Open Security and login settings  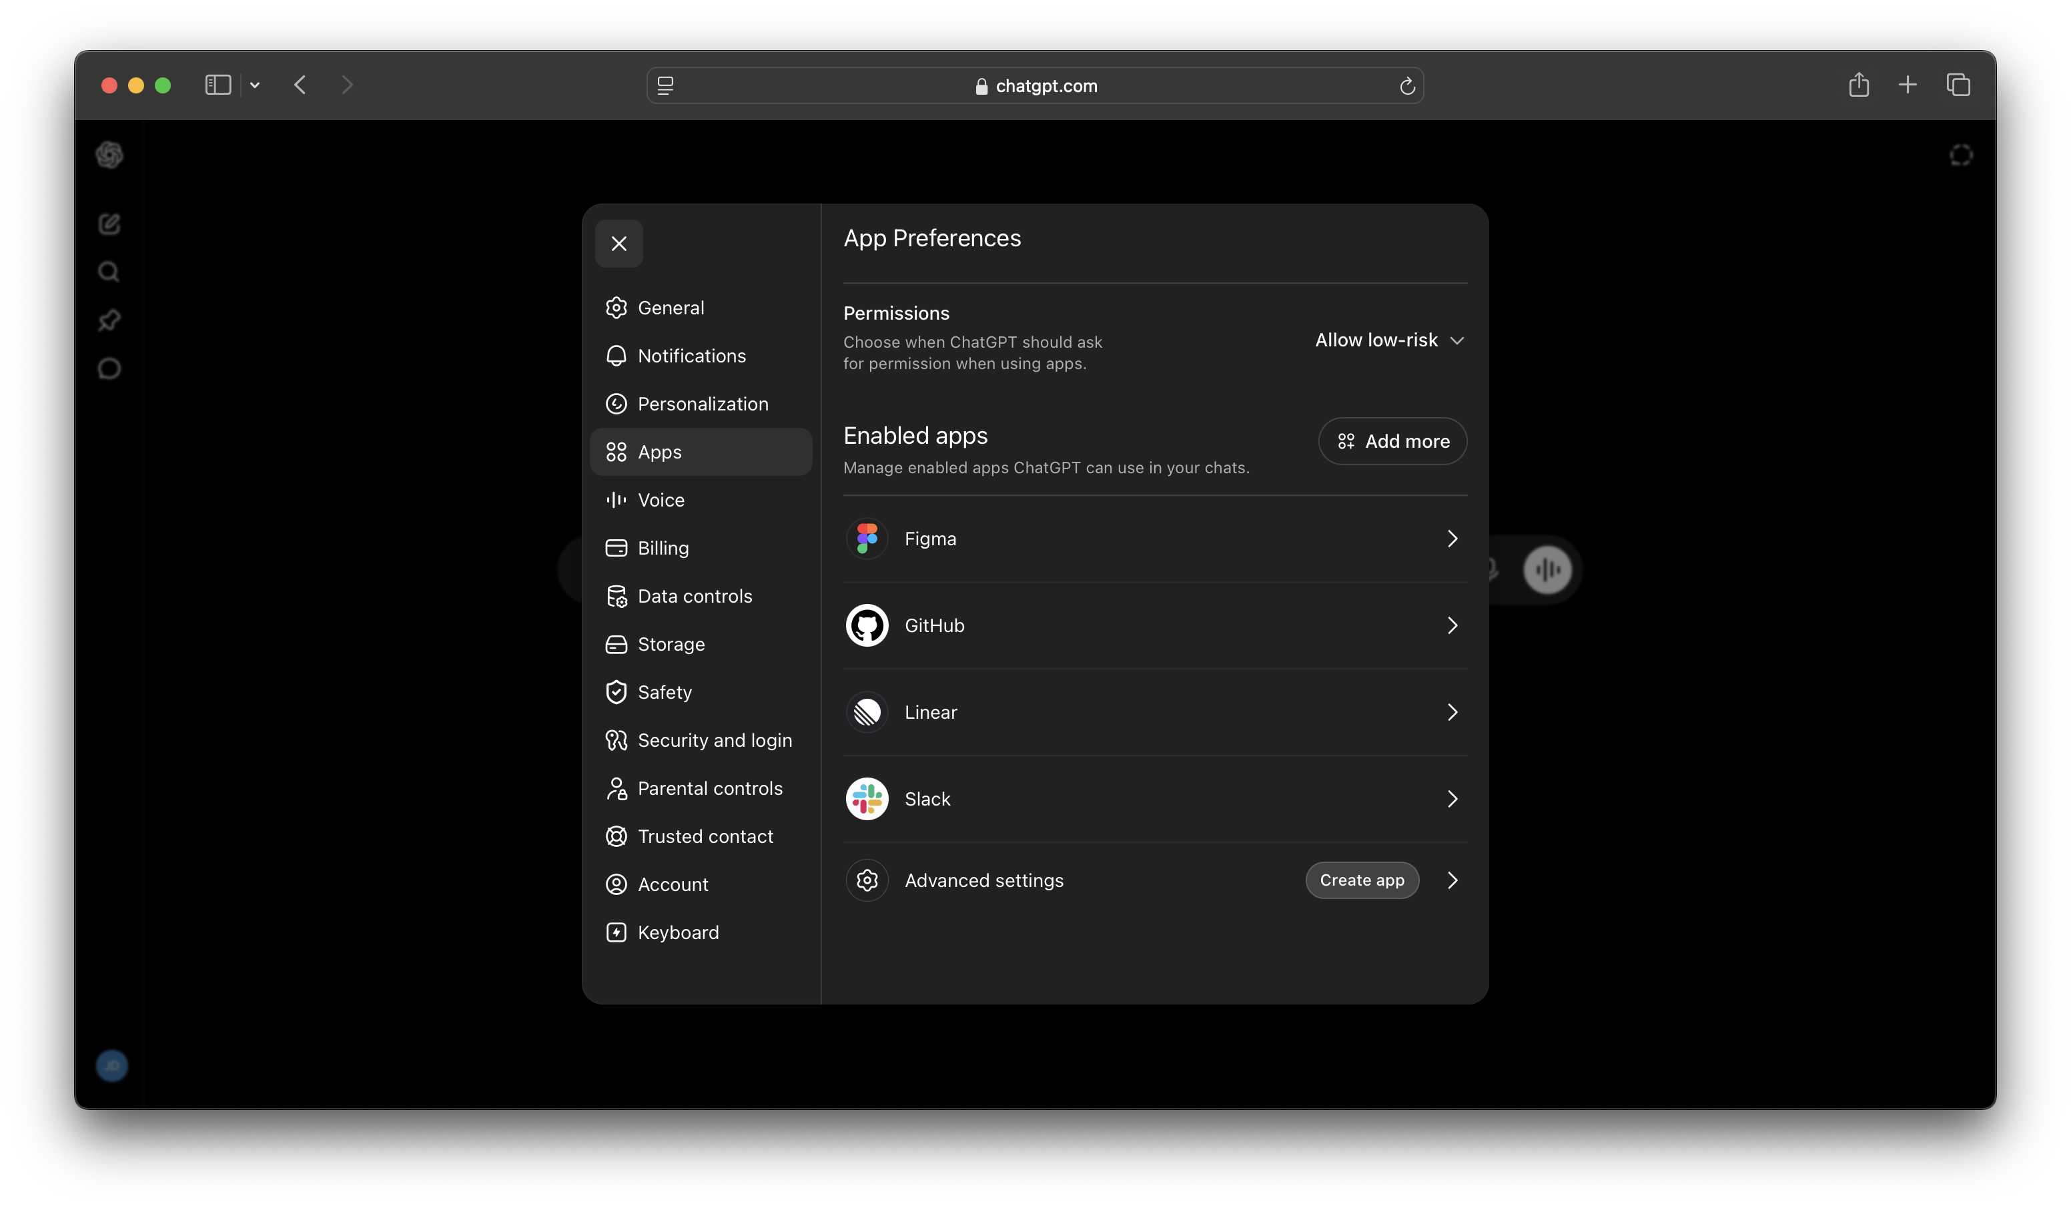(701, 740)
